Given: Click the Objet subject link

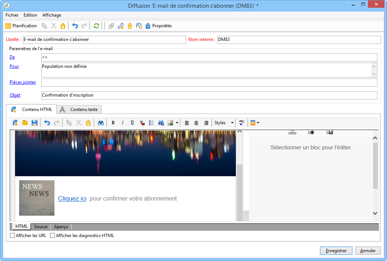Looking at the screenshot, I should pos(15,95).
